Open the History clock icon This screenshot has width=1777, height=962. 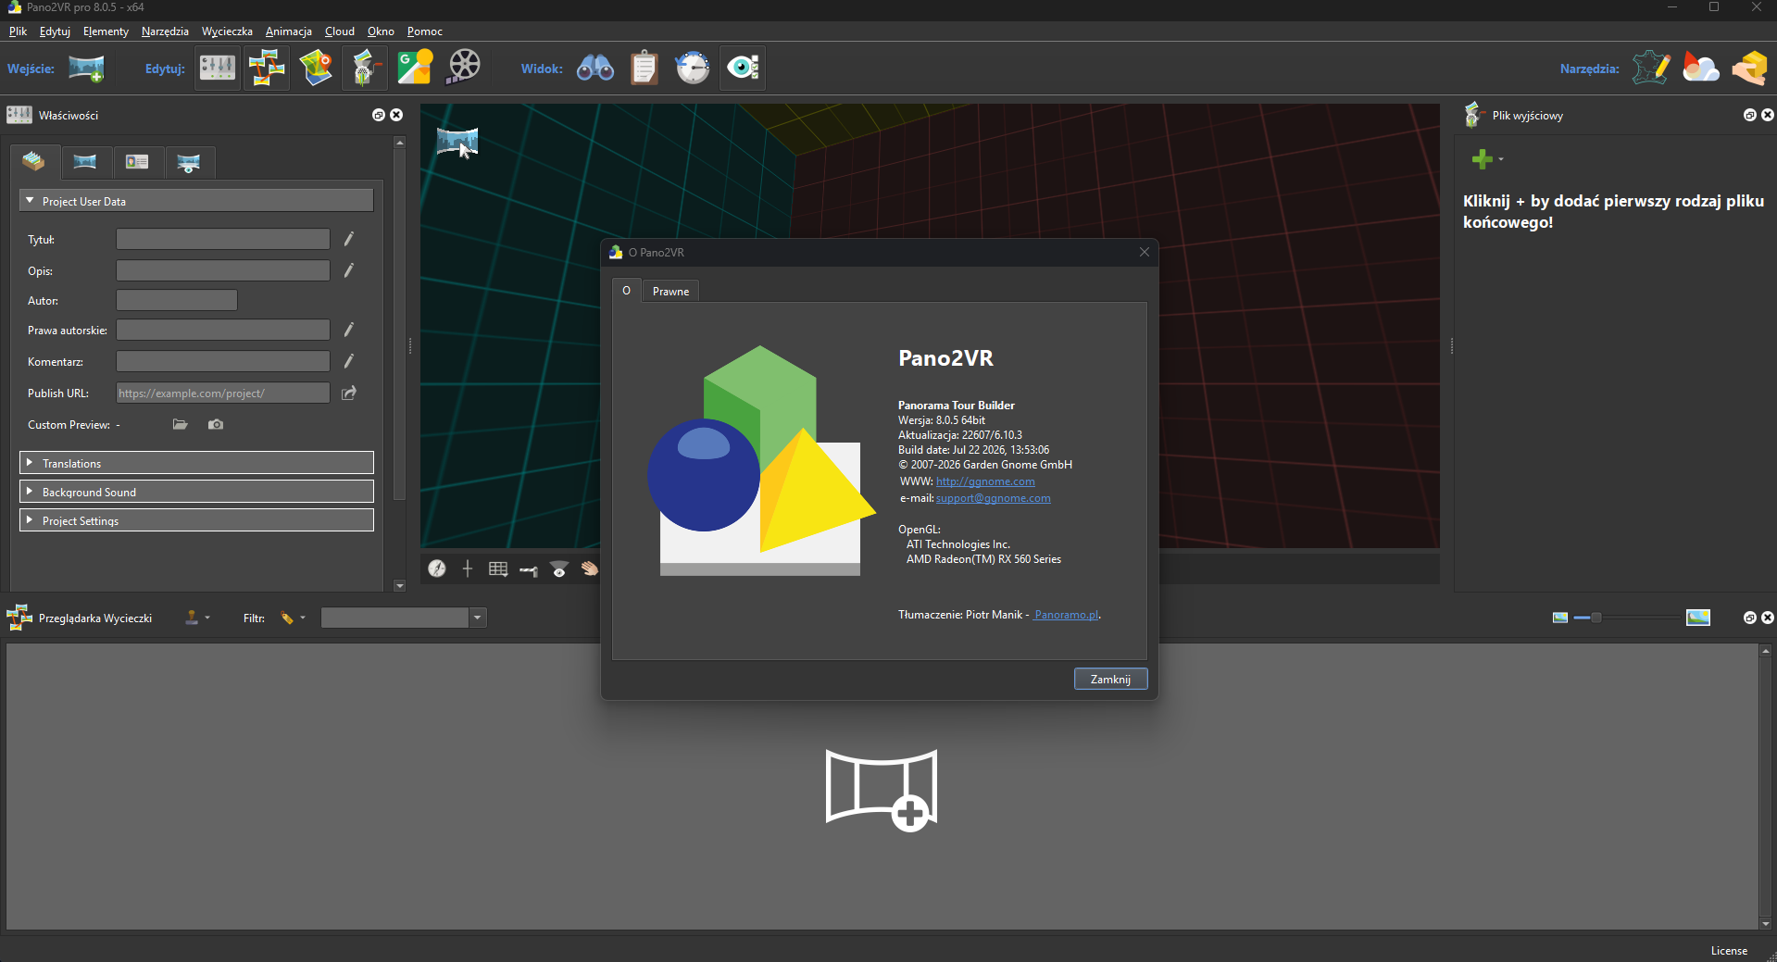pyautogui.click(x=693, y=69)
